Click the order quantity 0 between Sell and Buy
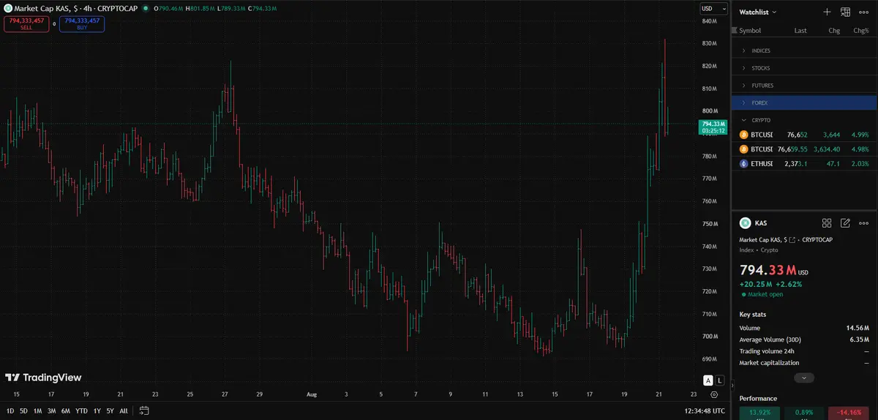 pyautogui.click(x=54, y=24)
